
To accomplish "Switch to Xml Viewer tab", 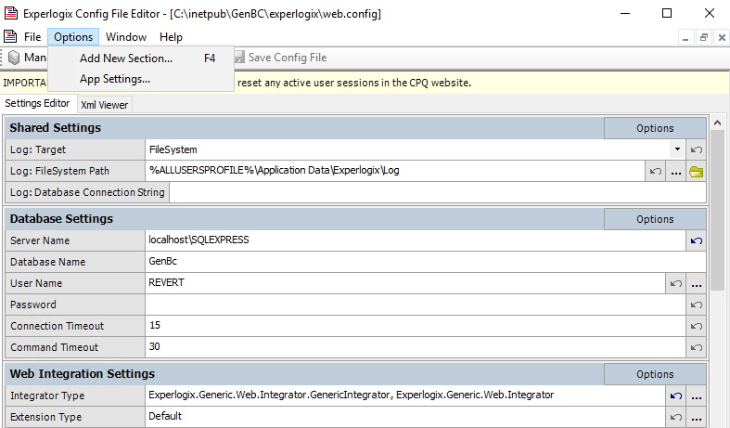I will coord(104,105).
